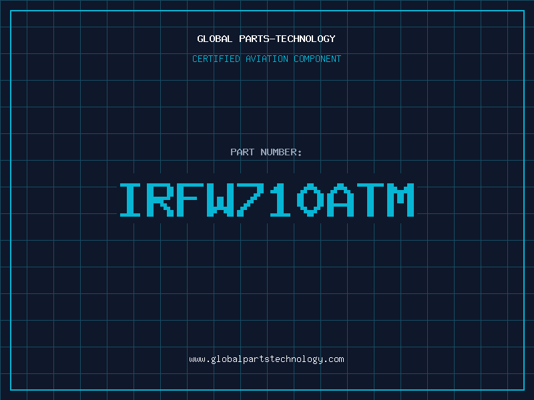Click the first letter I of the part number
The width and height of the screenshot is (534, 400).
click(x=131, y=200)
